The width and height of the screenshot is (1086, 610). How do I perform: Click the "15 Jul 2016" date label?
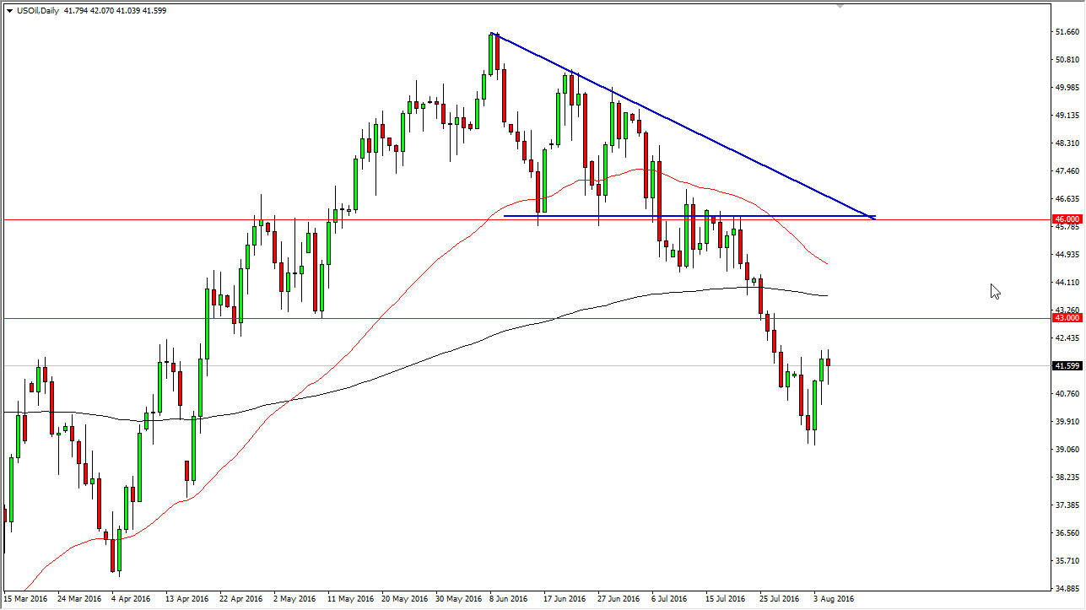(x=727, y=598)
